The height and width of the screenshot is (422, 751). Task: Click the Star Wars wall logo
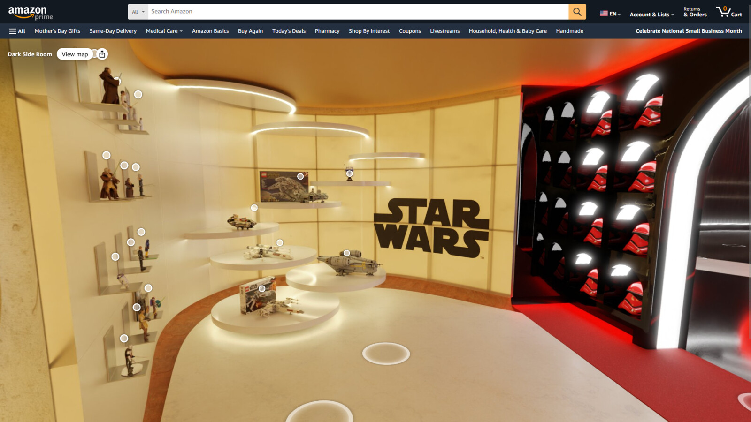coord(431,228)
